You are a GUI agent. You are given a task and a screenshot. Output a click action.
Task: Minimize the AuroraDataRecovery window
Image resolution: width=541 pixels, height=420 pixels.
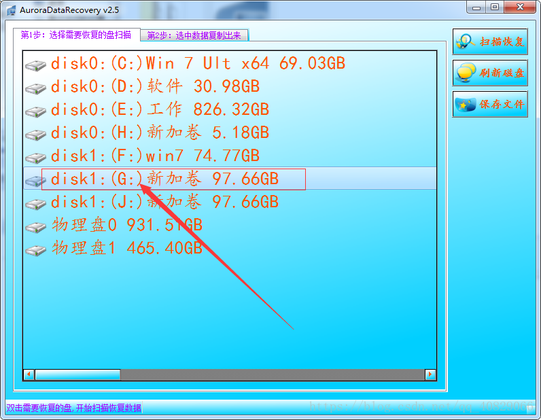click(476, 7)
